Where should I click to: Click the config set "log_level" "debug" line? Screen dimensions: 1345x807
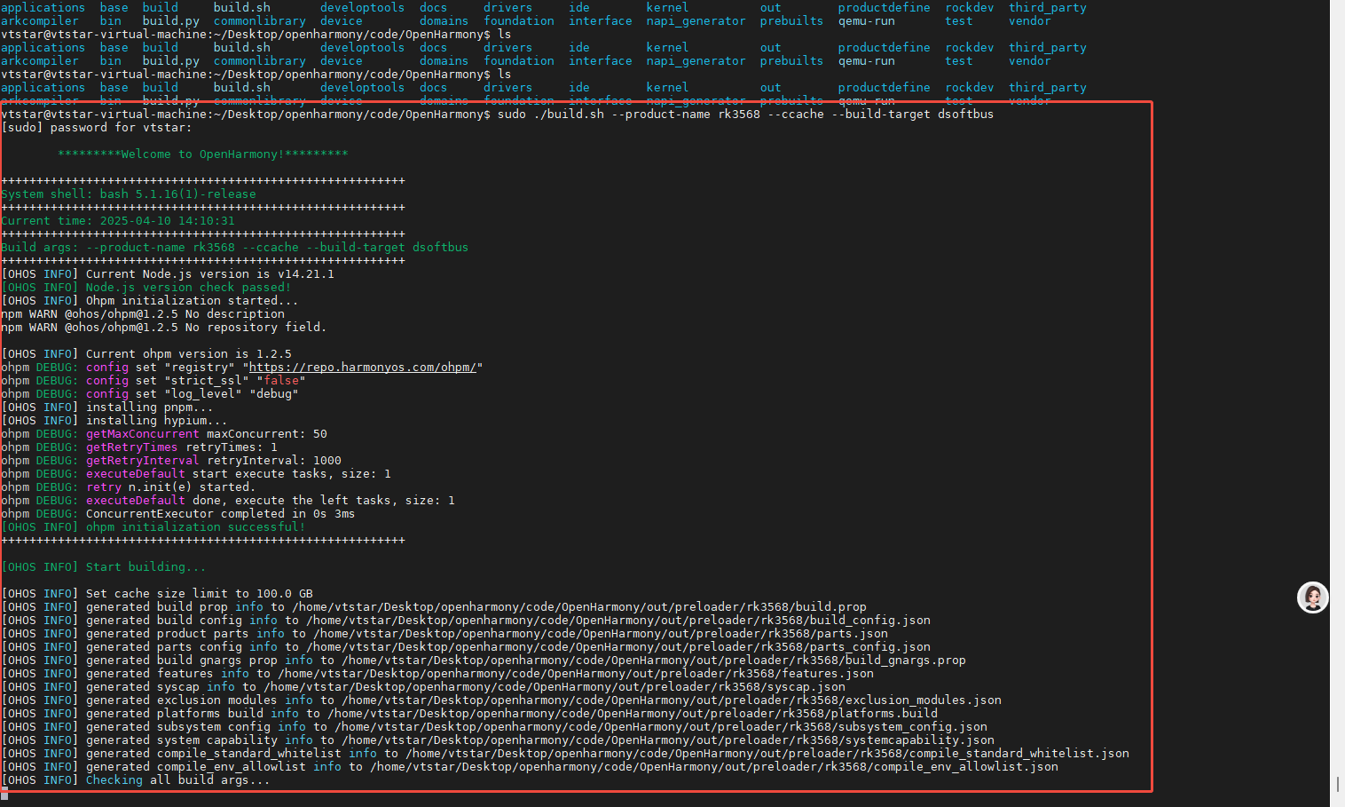coord(150,393)
